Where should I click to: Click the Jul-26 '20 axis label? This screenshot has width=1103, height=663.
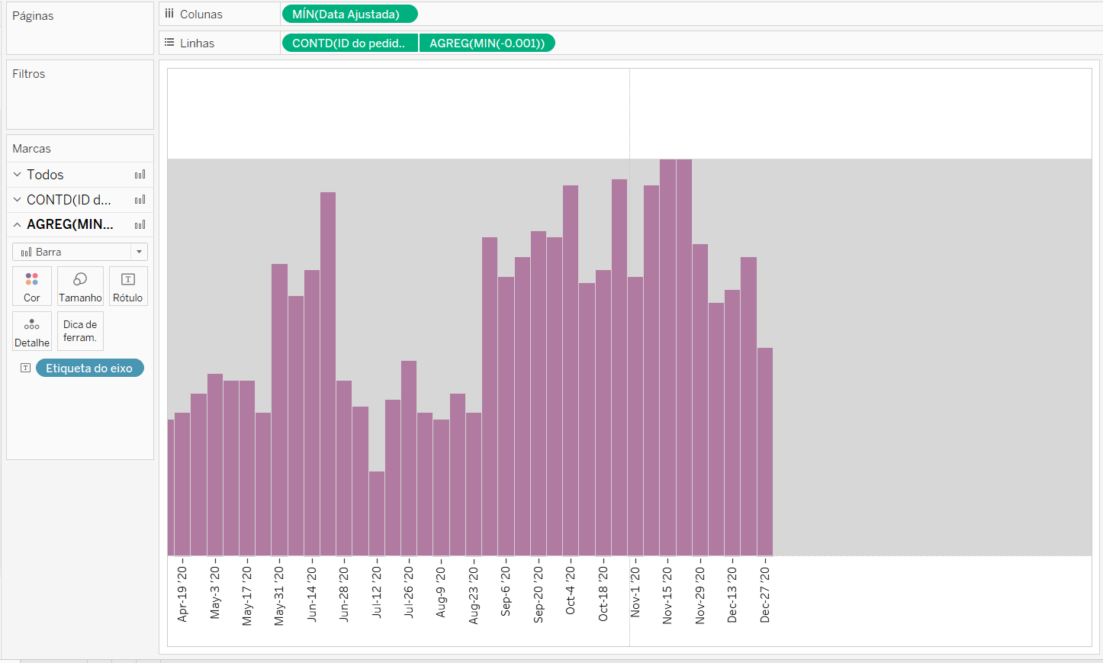coord(409,591)
